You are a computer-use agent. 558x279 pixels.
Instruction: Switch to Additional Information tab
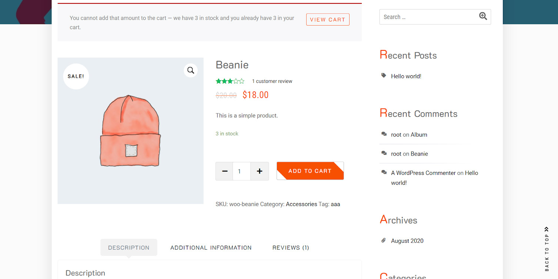click(x=211, y=248)
